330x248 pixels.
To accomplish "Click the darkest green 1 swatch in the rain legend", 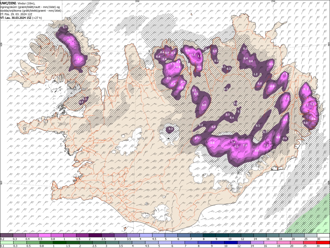I will pos(60,243).
